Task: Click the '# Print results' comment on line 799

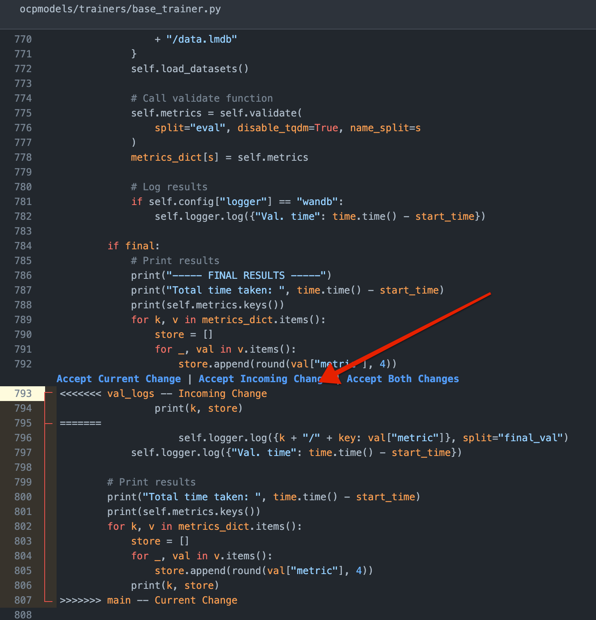Action: pos(151,482)
